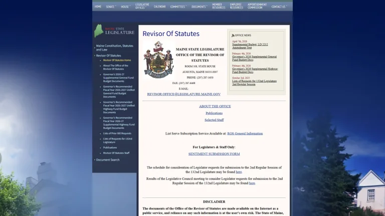Viewport: 385px width, 216px height.
Task: Open the ROS General Information link
Action: [x=245, y=133]
